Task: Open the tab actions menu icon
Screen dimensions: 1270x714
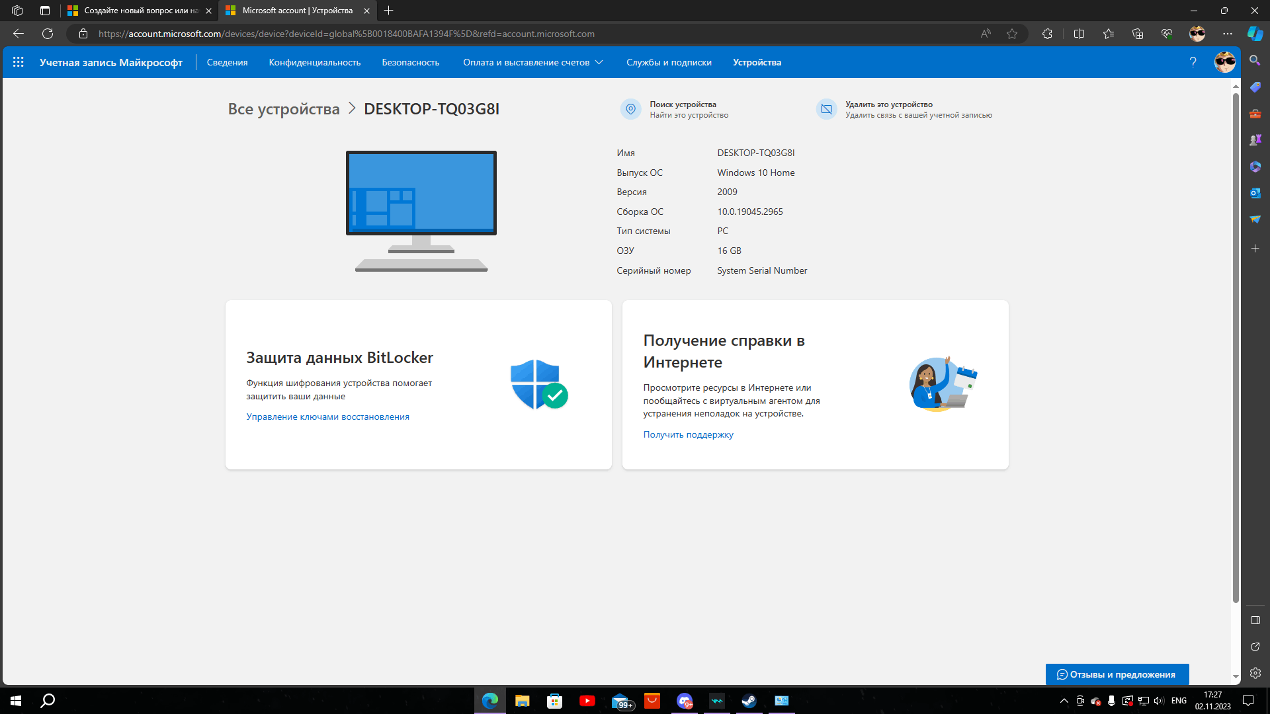Action: (x=45, y=11)
